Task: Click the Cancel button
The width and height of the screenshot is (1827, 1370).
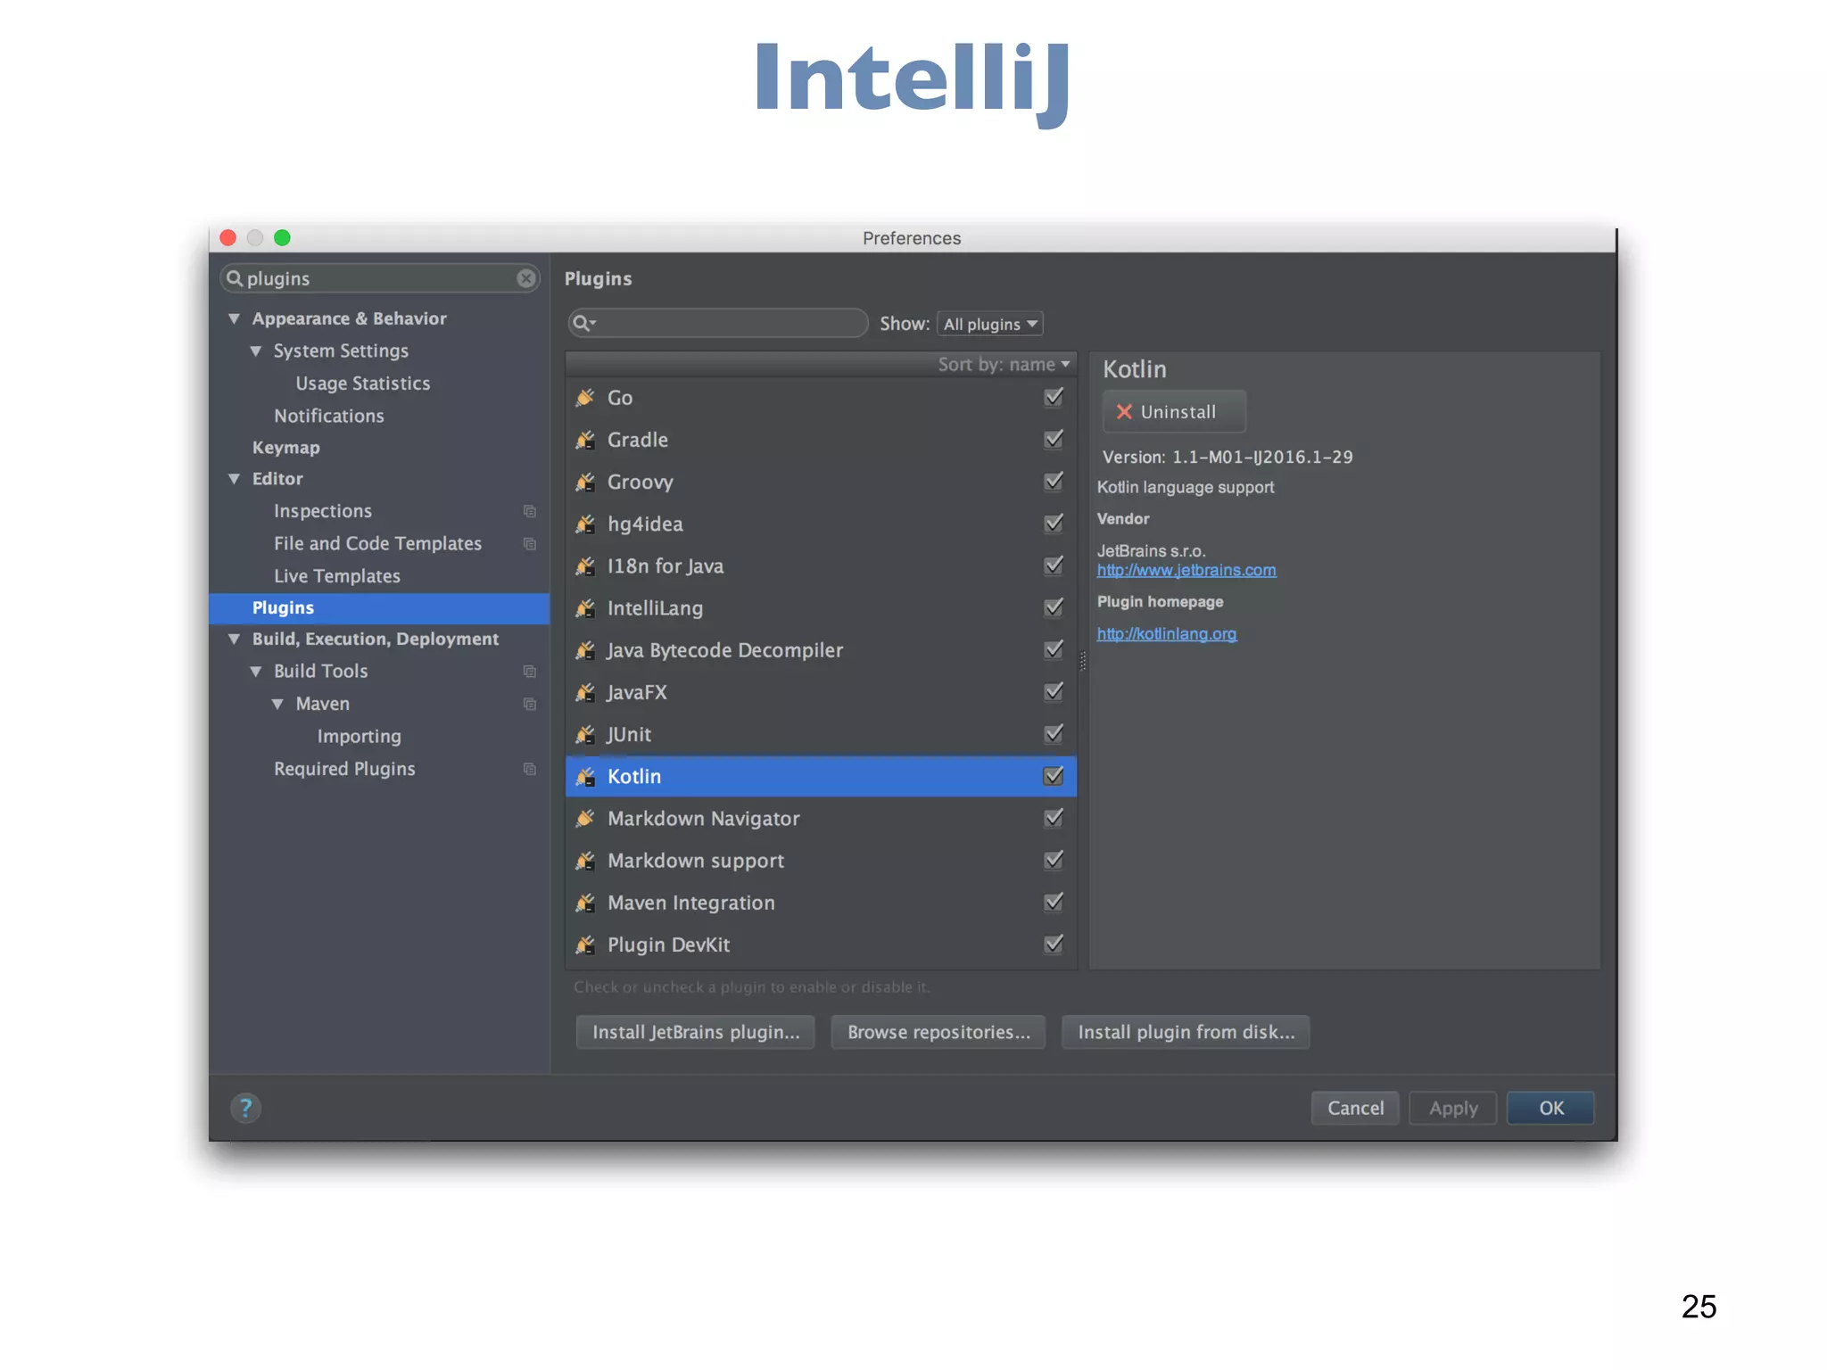Action: [x=1355, y=1108]
